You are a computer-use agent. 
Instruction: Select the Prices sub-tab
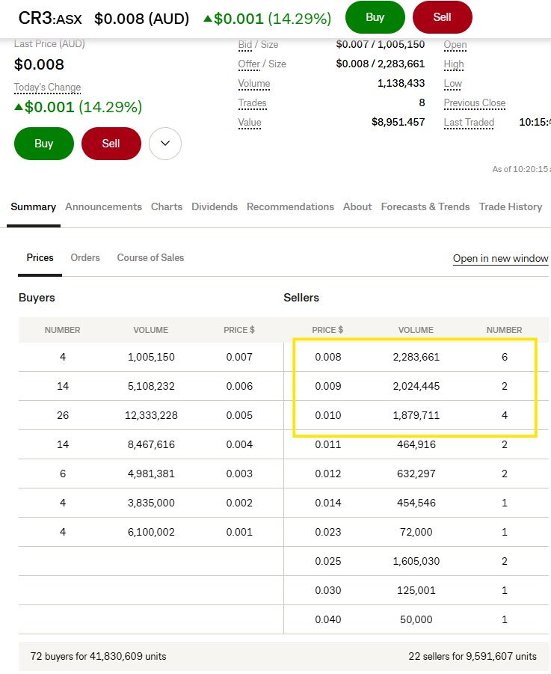pos(40,257)
